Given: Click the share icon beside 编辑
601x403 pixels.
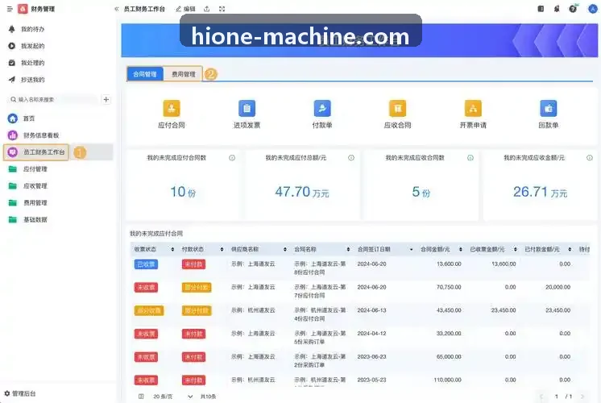Looking at the screenshot, I should point(206,9).
